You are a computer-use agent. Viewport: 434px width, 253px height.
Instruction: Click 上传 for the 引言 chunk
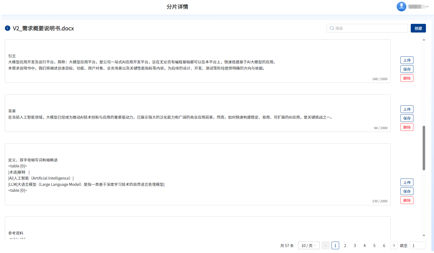(x=407, y=60)
